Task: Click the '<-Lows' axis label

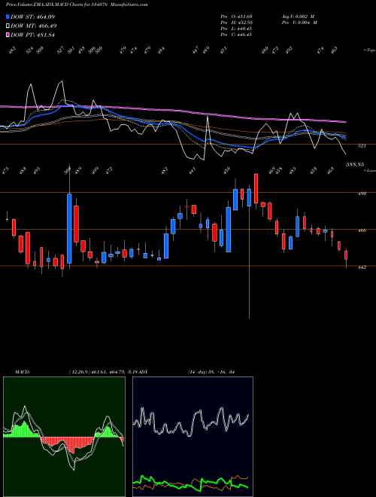Action: (x=369, y=170)
